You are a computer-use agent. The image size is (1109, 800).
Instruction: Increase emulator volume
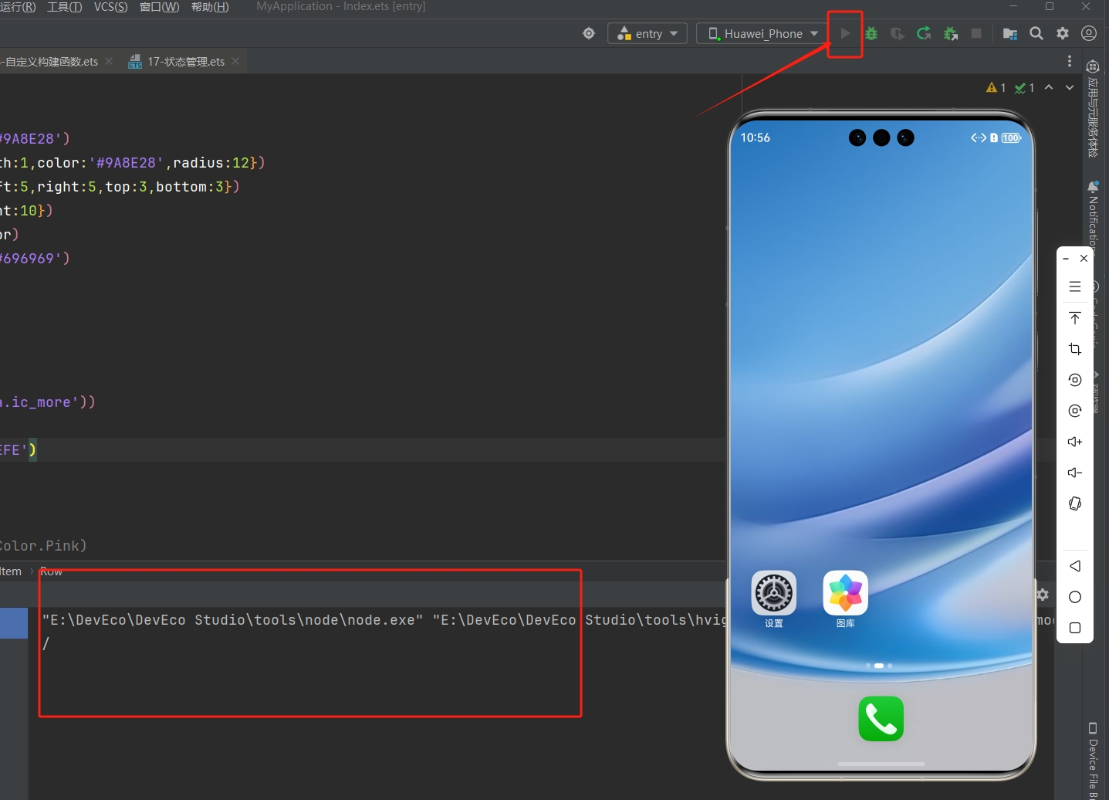tap(1075, 442)
